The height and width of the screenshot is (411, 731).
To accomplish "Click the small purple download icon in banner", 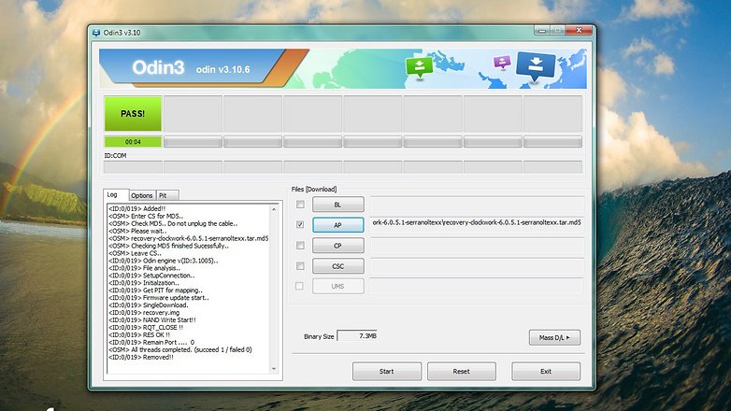I will point(502,62).
